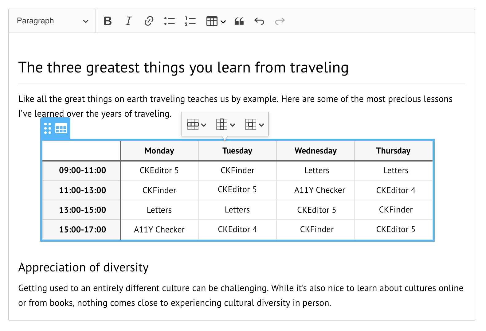Open the Paragraph heading dropdown
This screenshot has height=331, width=486.
tap(53, 21)
